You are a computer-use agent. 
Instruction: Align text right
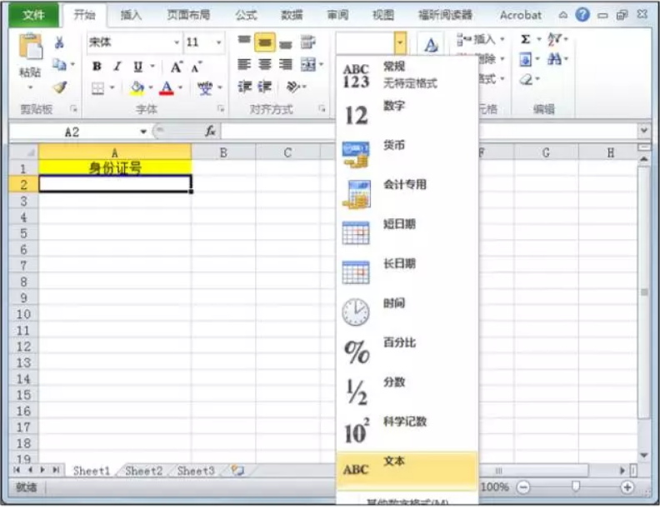point(285,64)
